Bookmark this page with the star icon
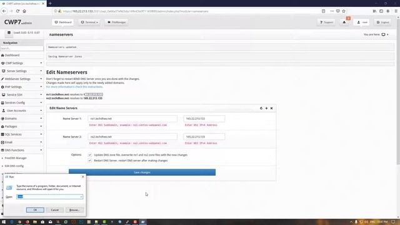 tap(344, 11)
